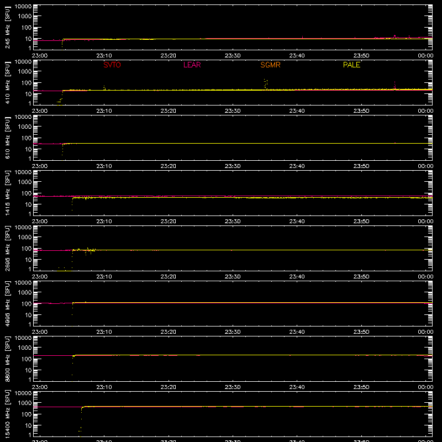Click 23:40 label under 8800 MHz panel
The image size is (442, 442).
(297, 387)
